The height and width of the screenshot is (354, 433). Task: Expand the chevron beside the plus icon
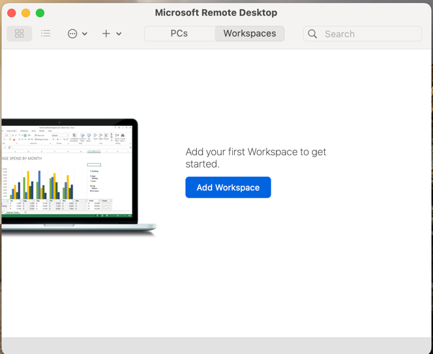tap(119, 34)
